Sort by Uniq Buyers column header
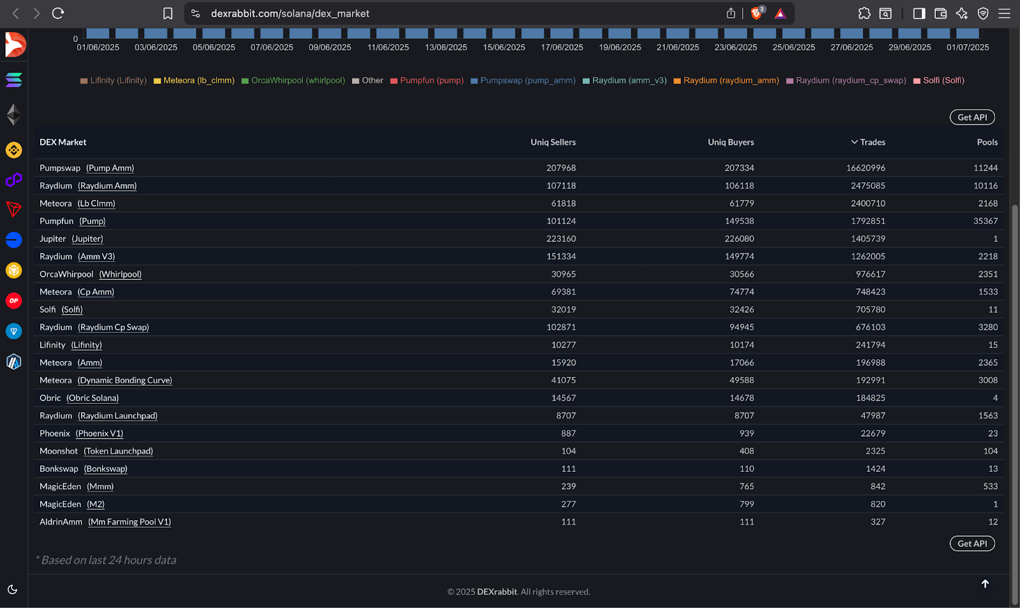The height and width of the screenshot is (608, 1020). coord(731,142)
